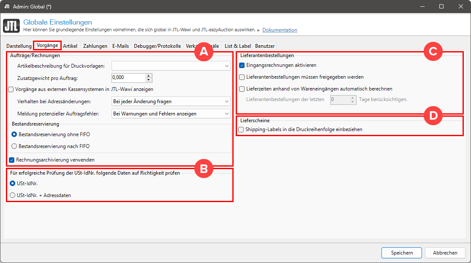
Task: Select Bestandsreservierung nach FIFO option
Action: [14, 146]
